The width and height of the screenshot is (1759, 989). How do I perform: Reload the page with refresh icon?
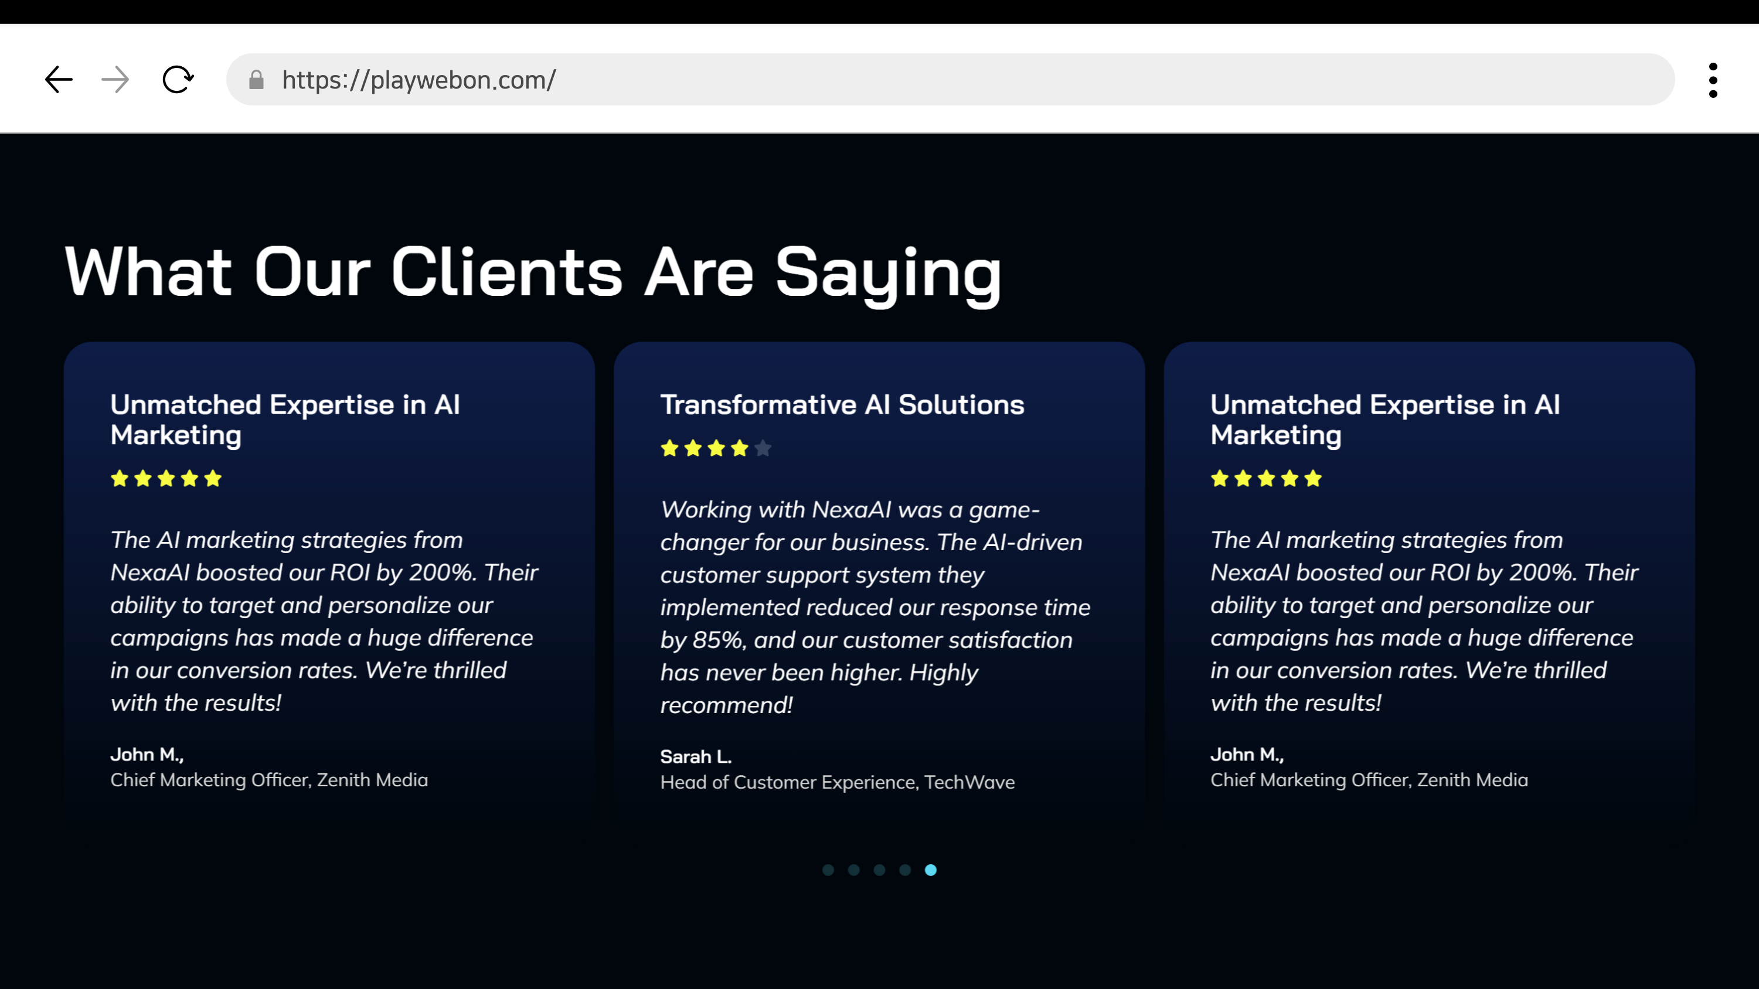[x=178, y=80]
